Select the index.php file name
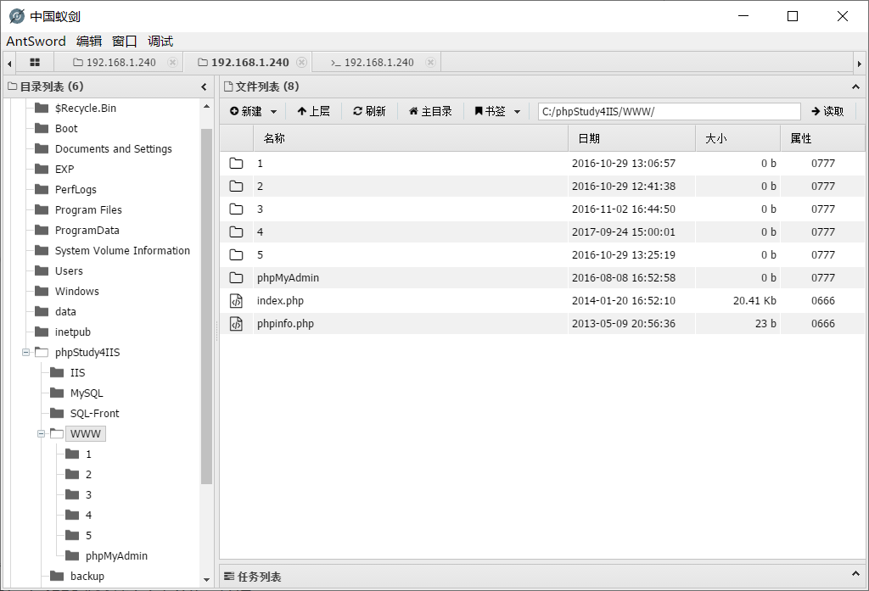869x591 pixels. click(280, 301)
